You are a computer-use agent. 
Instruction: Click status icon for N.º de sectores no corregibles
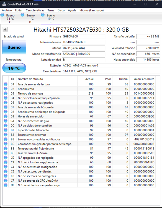coord(6,176)
